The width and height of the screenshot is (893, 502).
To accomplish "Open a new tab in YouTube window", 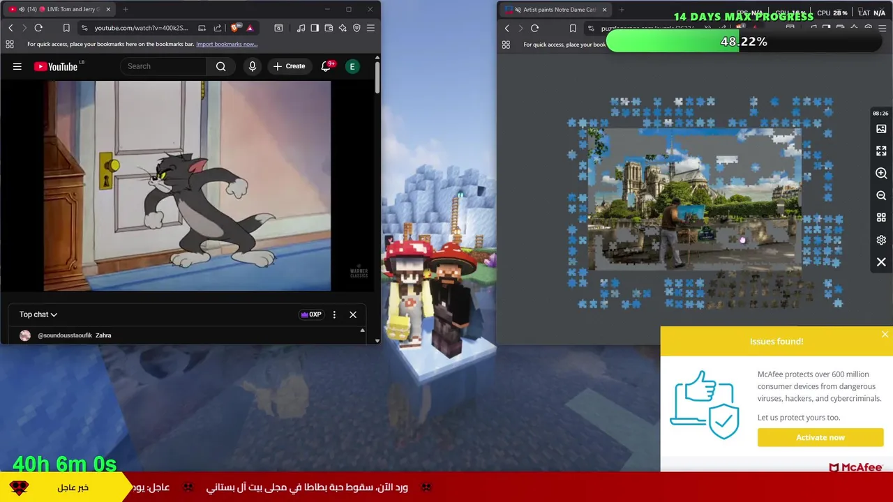I will coord(126,10).
